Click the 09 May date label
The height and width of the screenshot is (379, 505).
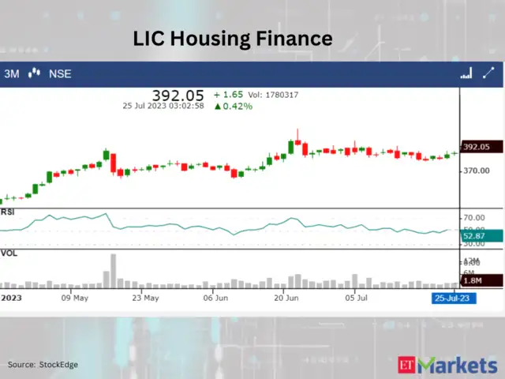point(74,298)
